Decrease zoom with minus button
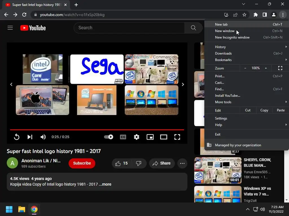289x216 pixels. coord(245,68)
